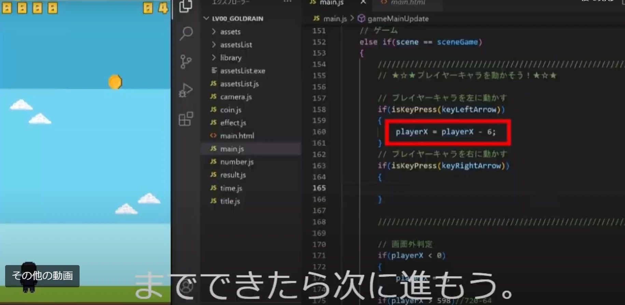Open the Run and Debug view
Screen dimensions: 625x305
186,90
